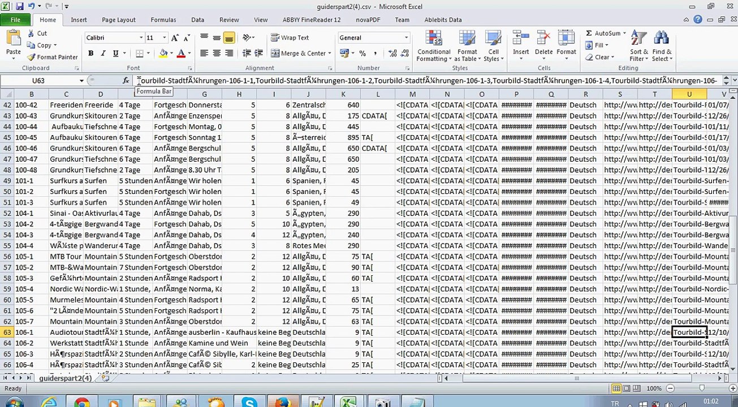Click the Merge & Center button
Screen dimensions: 738x407
(x=299, y=53)
